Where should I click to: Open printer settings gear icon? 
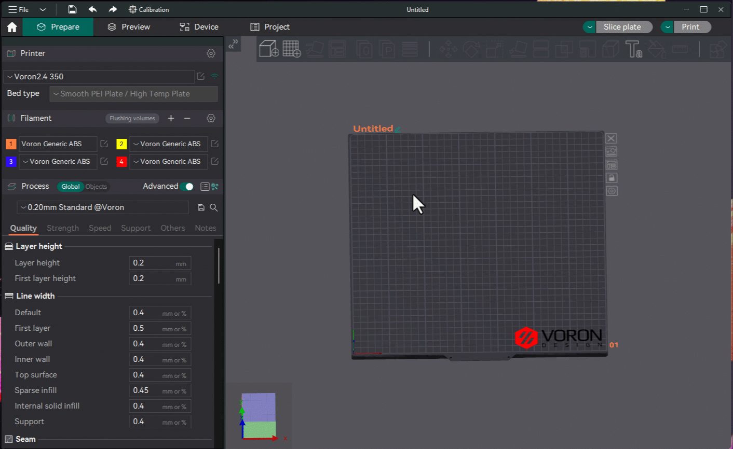211,53
